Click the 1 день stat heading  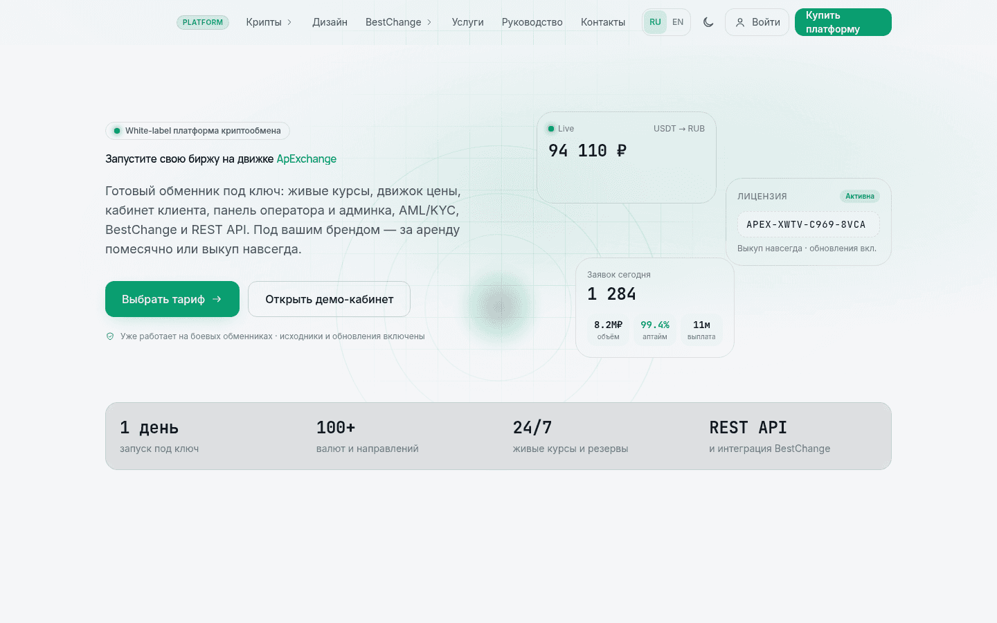point(149,428)
